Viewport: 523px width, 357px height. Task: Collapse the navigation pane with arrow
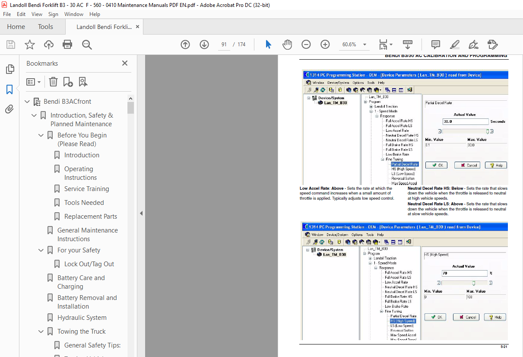[x=141, y=213]
